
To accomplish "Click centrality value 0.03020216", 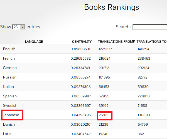I will click(x=80, y=125).
